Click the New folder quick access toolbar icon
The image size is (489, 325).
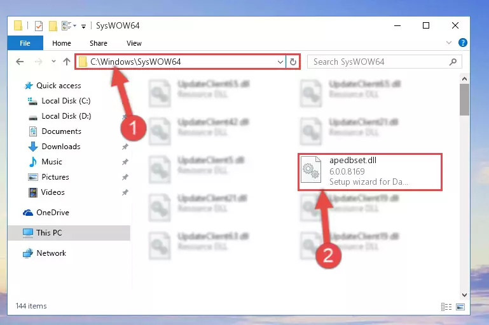click(x=53, y=26)
